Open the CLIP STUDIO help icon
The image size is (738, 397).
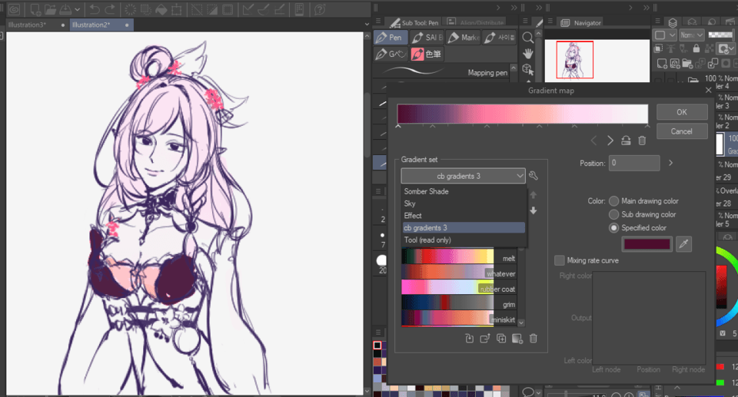320,9
